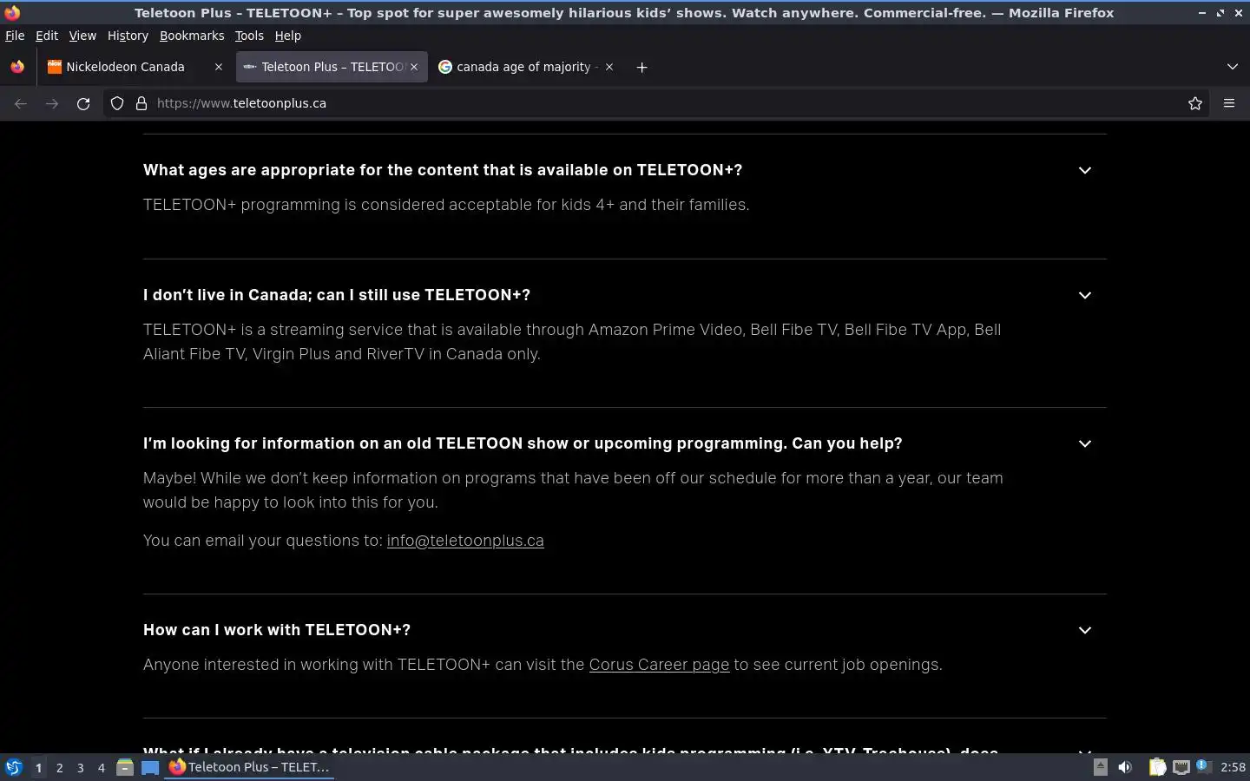The image size is (1250, 781).
Task: Close the canada age of majority tab
Action: 609,67
